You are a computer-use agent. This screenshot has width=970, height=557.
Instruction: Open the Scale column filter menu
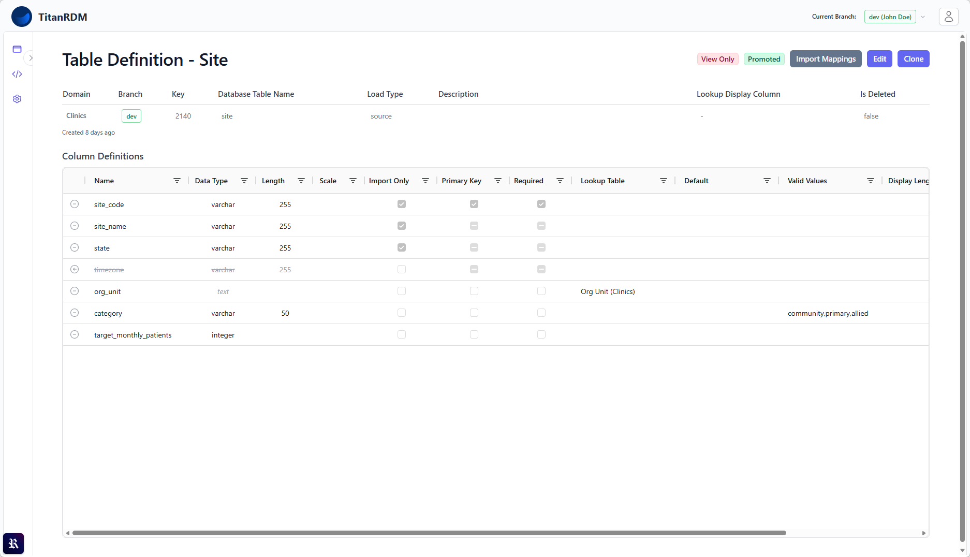pyautogui.click(x=353, y=181)
